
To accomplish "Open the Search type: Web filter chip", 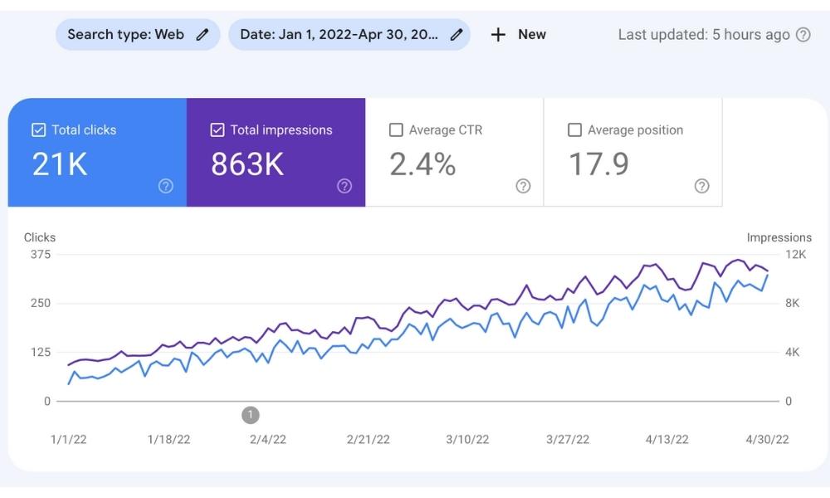I will pos(138,35).
